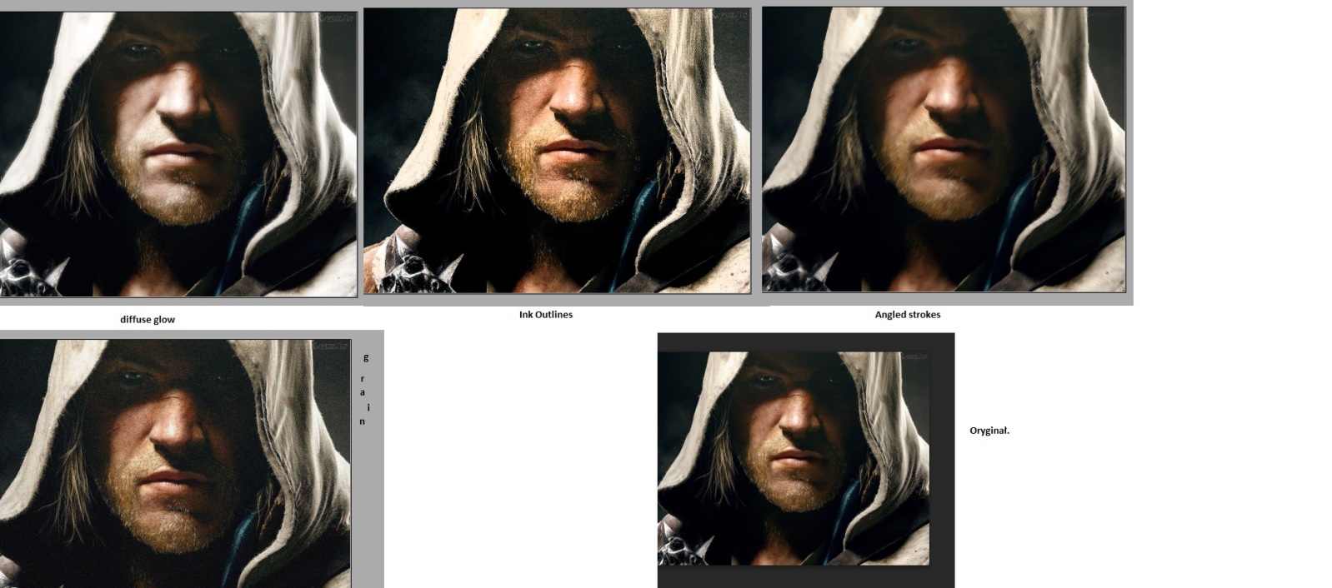The image size is (1332, 588).
Task: Click the "diffuse glow" caption text
Action: click(148, 320)
